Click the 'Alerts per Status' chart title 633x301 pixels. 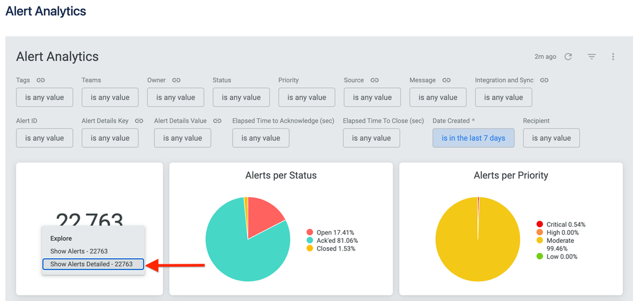tap(281, 175)
